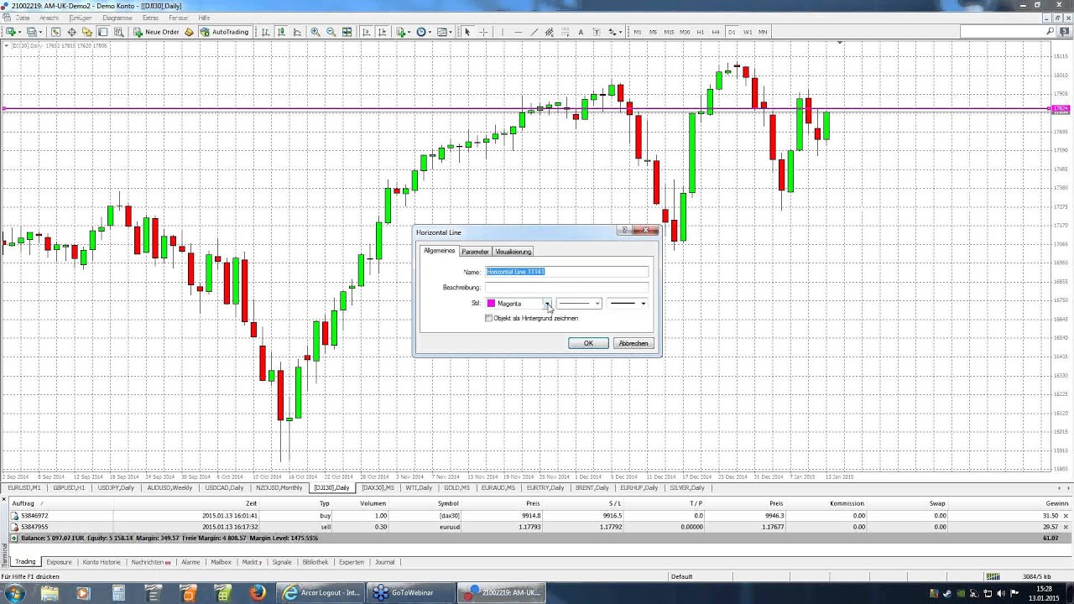1074x604 pixels.
Task: Open the Strategy Tester icon
Action: (118, 32)
